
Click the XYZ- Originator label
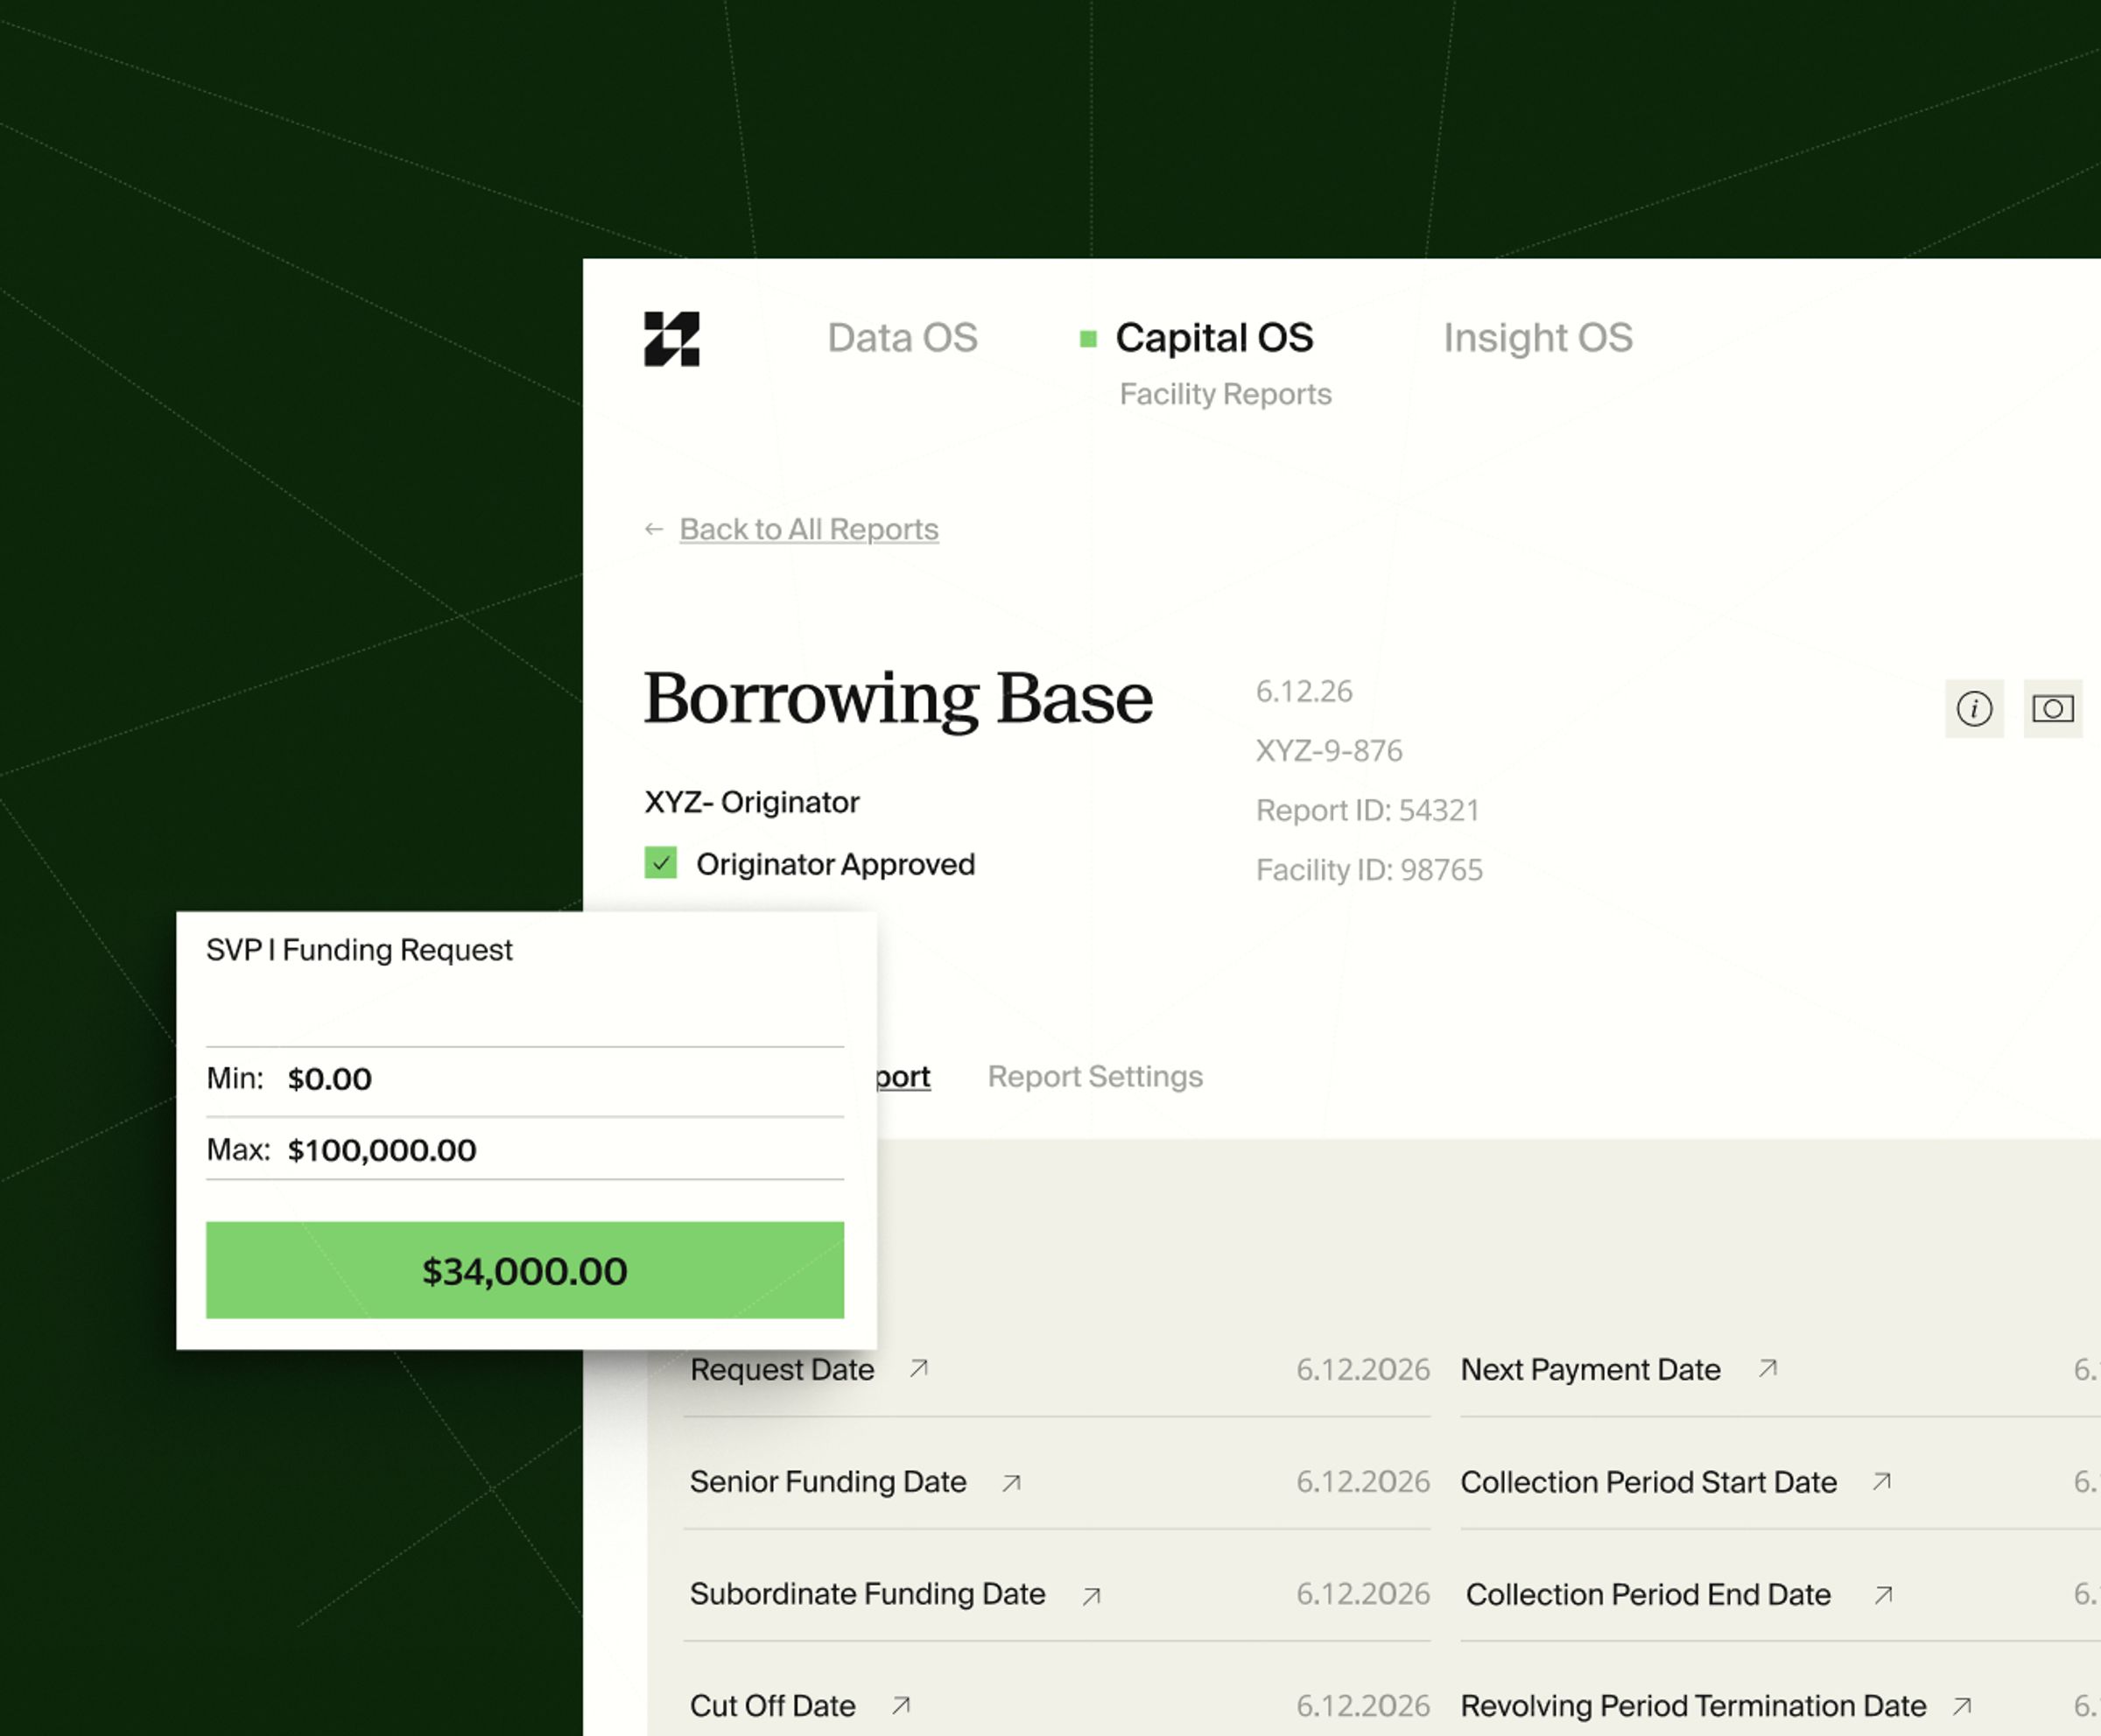[x=752, y=802]
